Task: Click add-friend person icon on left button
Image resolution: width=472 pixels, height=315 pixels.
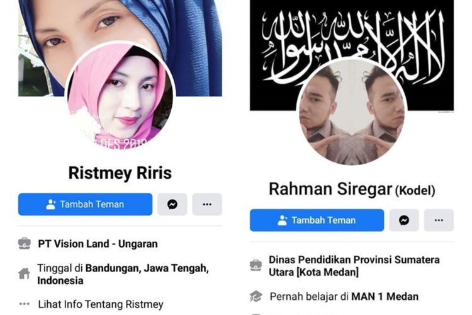Action: tap(51, 204)
